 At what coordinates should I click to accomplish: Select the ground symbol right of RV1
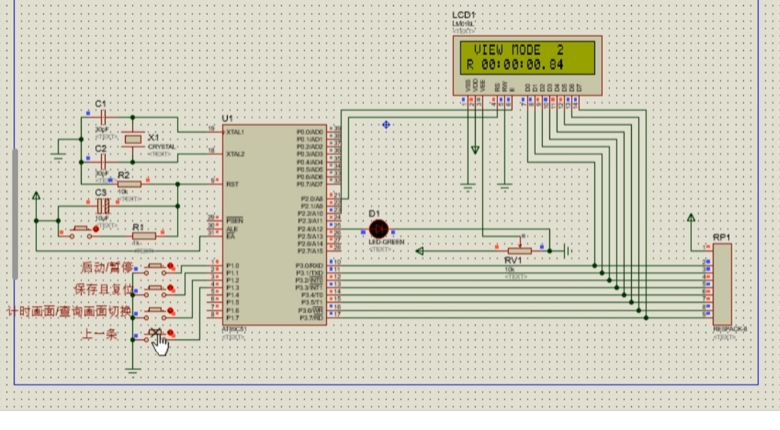point(567,251)
